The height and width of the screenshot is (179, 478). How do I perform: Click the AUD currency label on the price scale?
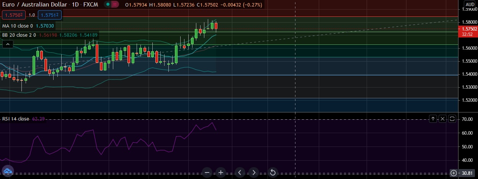470,4
